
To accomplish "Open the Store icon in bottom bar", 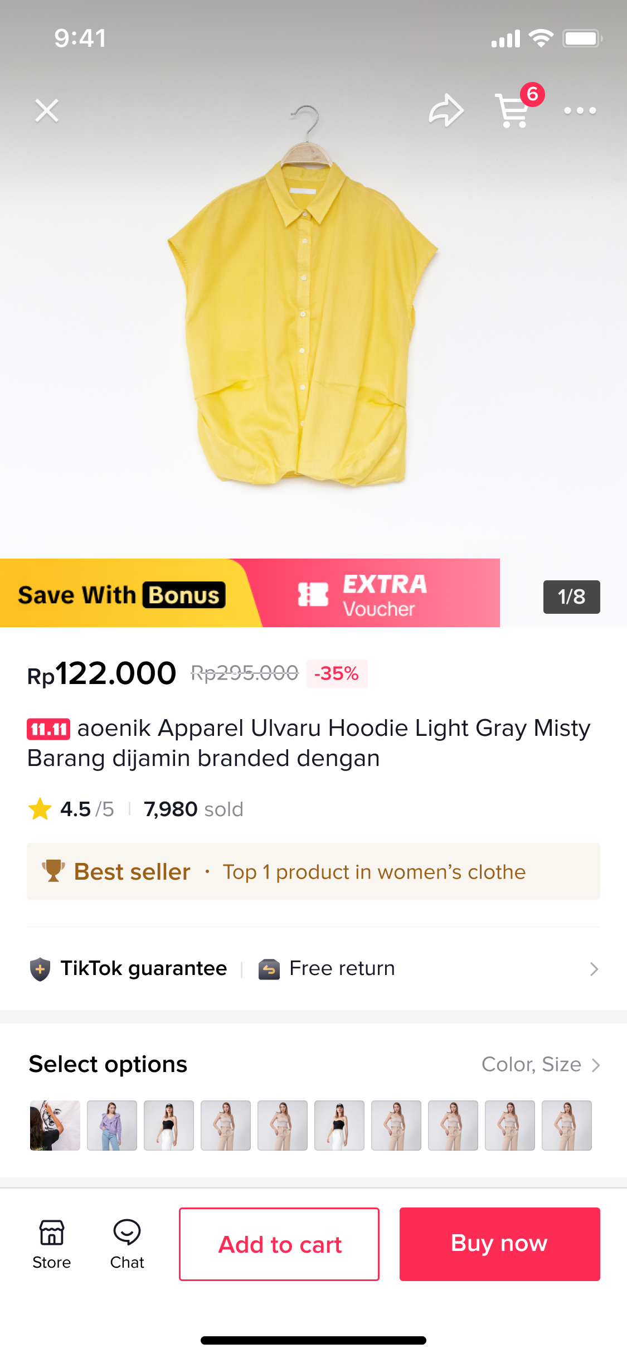I will pyautogui.click(x=51, y=1243).
